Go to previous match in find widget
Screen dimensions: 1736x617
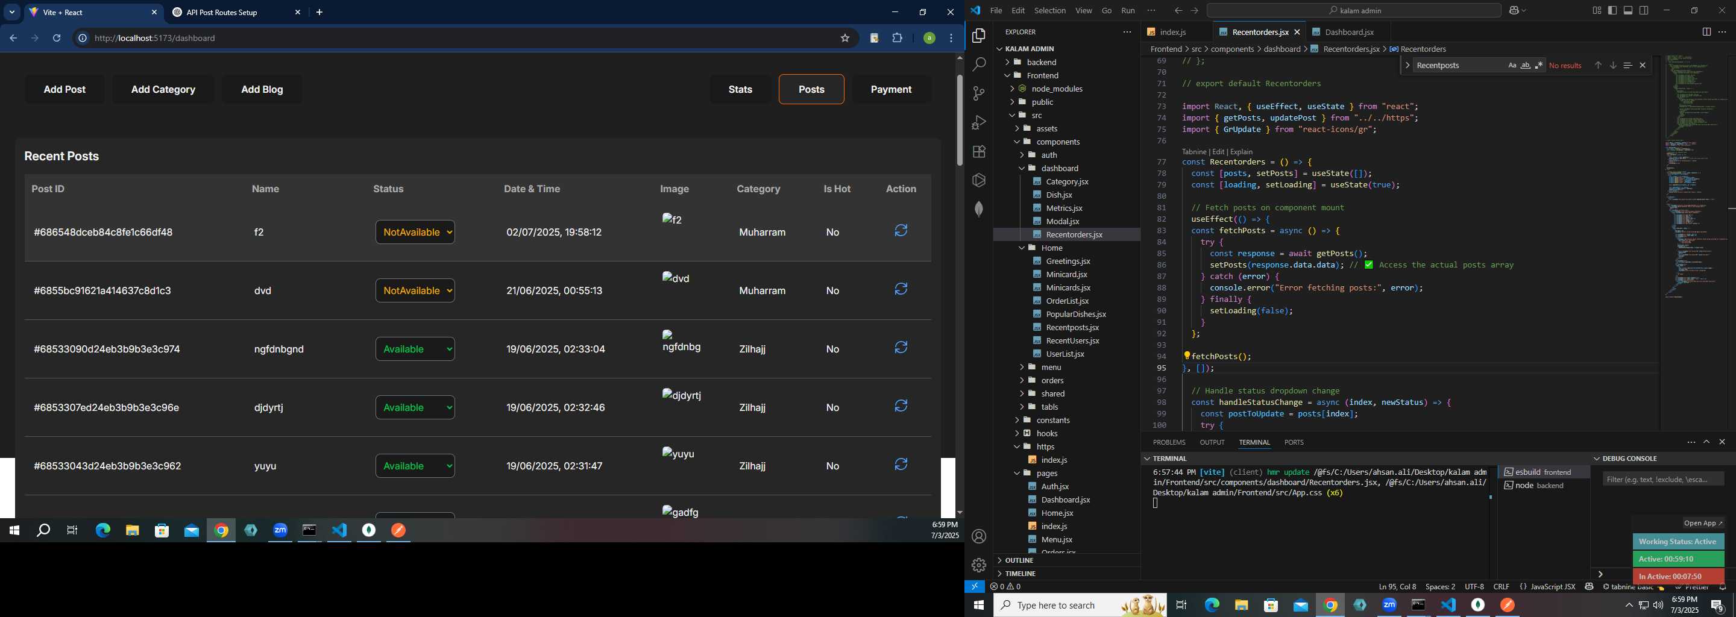1598,65
